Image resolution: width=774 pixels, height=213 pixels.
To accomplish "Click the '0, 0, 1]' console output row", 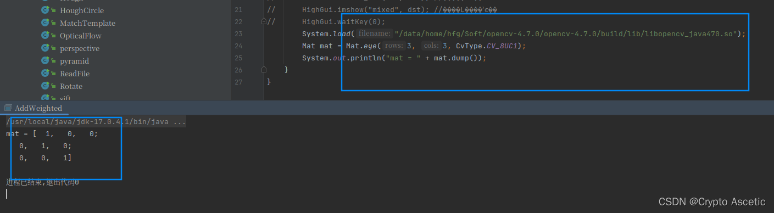I will (x=45, y=158).
